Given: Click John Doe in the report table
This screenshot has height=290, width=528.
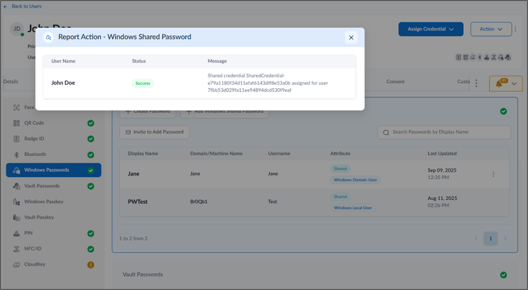Looking at the screenshot, I should coord(63,83).
